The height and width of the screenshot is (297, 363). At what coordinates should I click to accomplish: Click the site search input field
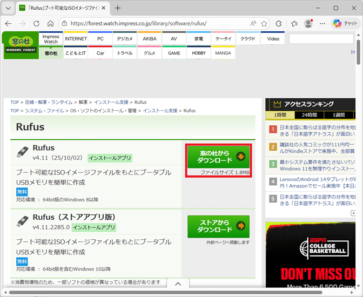point(321,39)
